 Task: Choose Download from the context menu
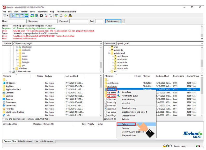136,92
